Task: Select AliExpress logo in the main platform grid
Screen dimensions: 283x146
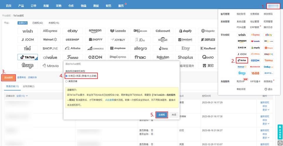Action: [x=50, y=31]
